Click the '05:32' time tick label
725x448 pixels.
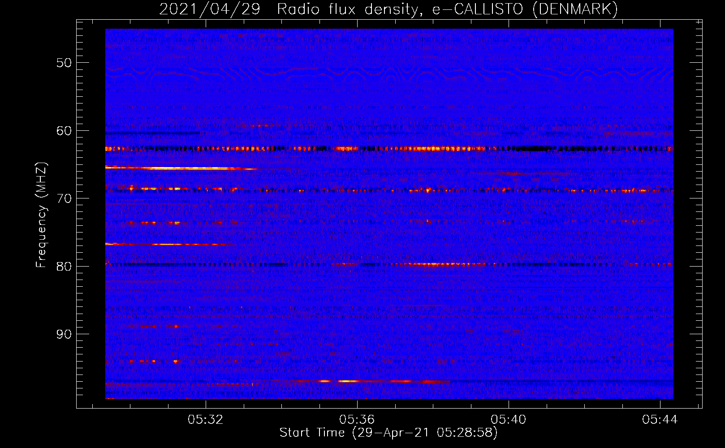pyautogui.click(x=205, y=420)
